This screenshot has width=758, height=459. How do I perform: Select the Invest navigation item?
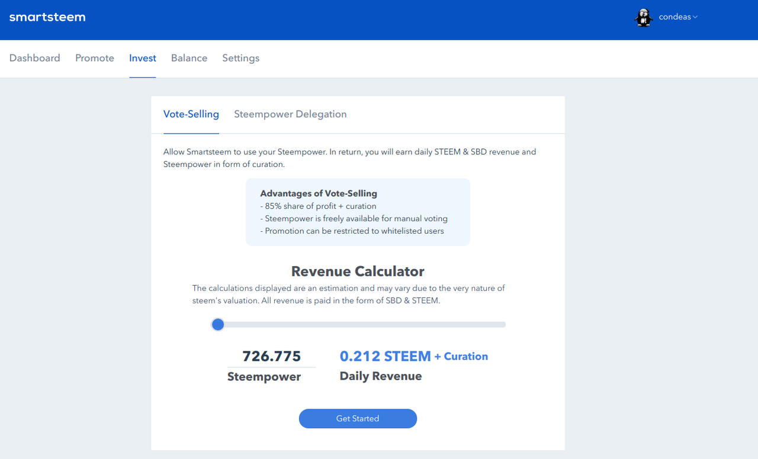[143, 58]
